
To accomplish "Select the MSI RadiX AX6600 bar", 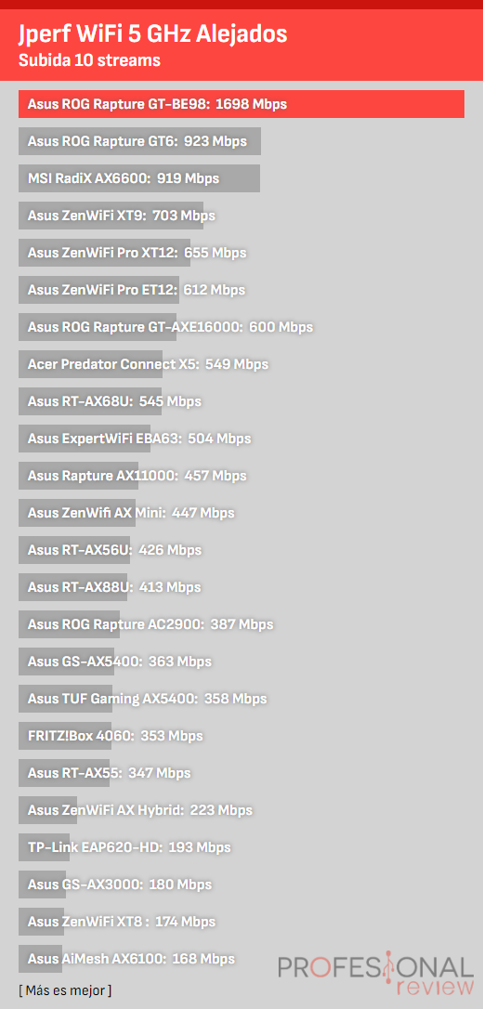I will [x=139, y=178].
